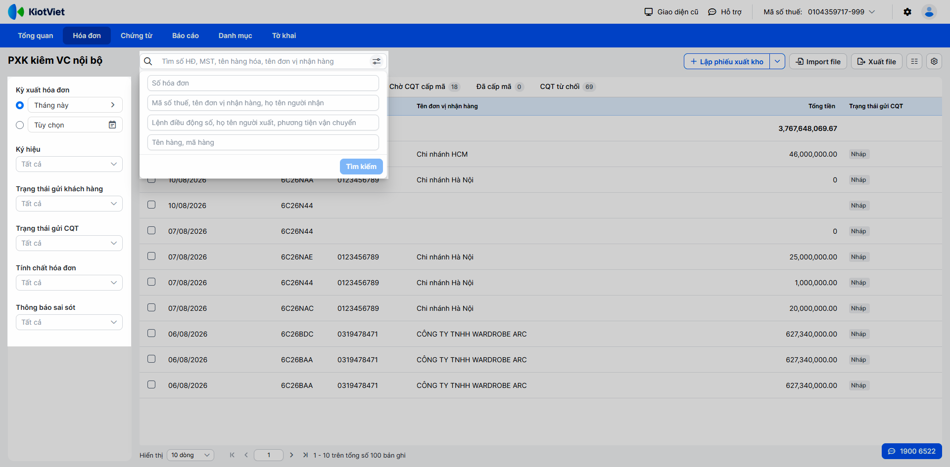The width and height of the screenshot is (950, 467).
Task: Expand Trạng thái gửi khách hàng dropdown
Action: pos(69,204)
